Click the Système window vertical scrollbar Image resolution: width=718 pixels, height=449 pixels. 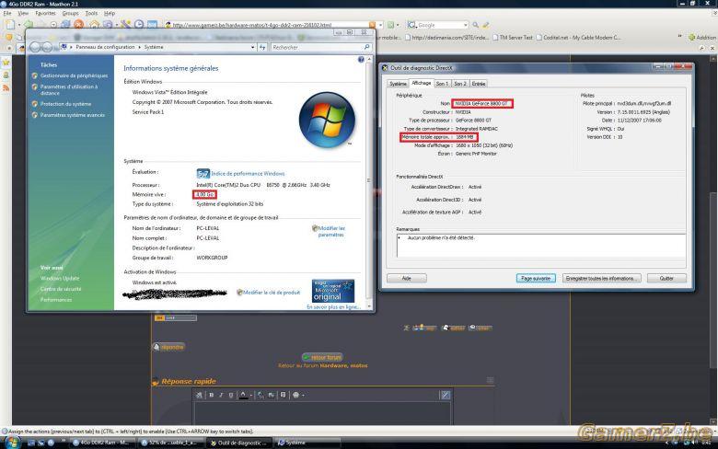[x=369, y=182]
